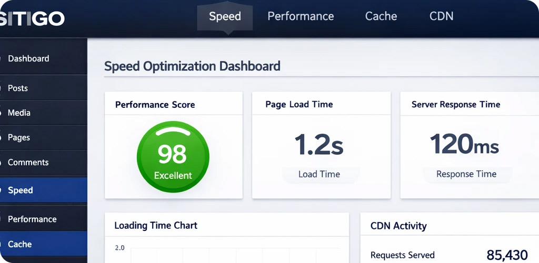Image resolution: width=539 pixels, height=263 pixels.
Task: Choose Performance in the left sidebar
Action: point(32,219)
